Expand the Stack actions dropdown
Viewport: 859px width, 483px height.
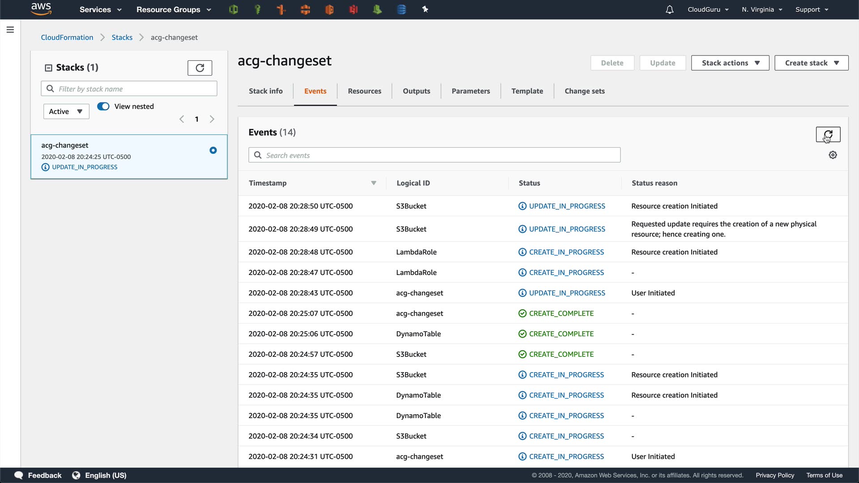730,63
